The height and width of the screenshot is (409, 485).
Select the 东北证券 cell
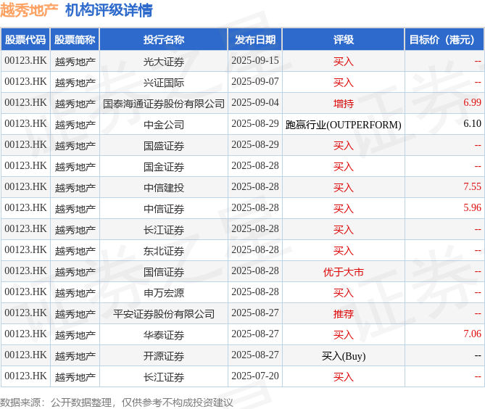[x=164, y=251]
